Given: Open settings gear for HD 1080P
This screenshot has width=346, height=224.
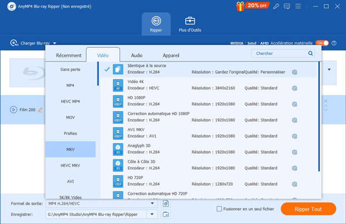Looking at the screenshot, I should coord(294,104).
